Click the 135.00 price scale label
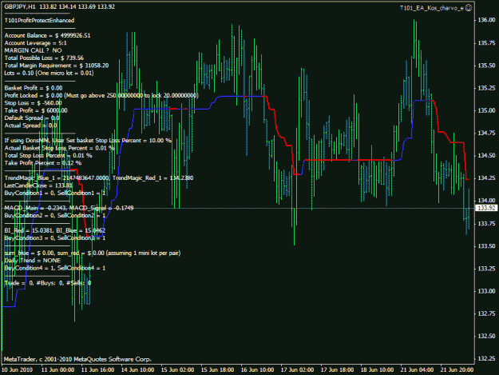 click(486, 110)
